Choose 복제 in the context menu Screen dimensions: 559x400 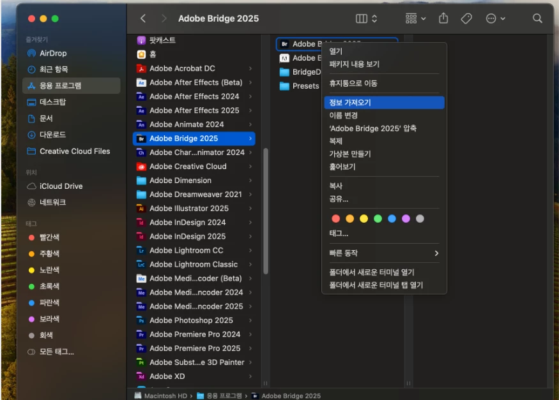(384, 141)
